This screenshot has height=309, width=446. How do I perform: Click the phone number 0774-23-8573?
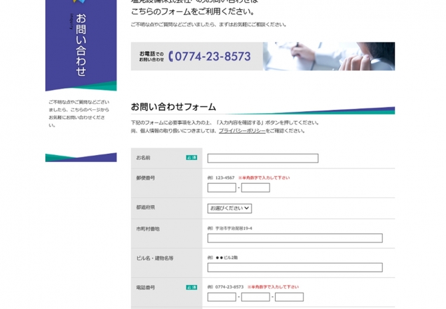tap(212, 57)
